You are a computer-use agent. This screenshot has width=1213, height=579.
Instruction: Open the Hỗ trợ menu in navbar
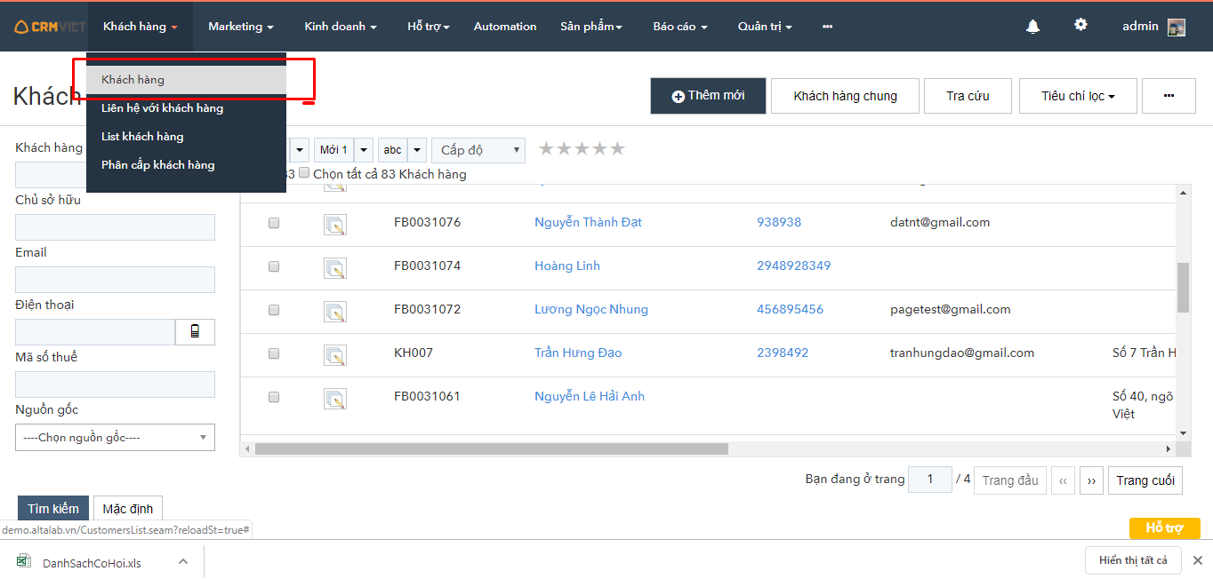[429, 27]
